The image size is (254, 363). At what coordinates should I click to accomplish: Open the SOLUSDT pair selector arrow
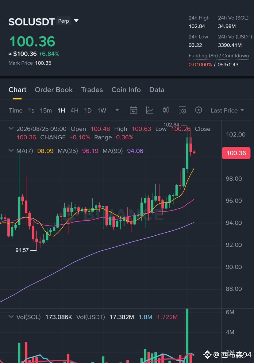76,21
